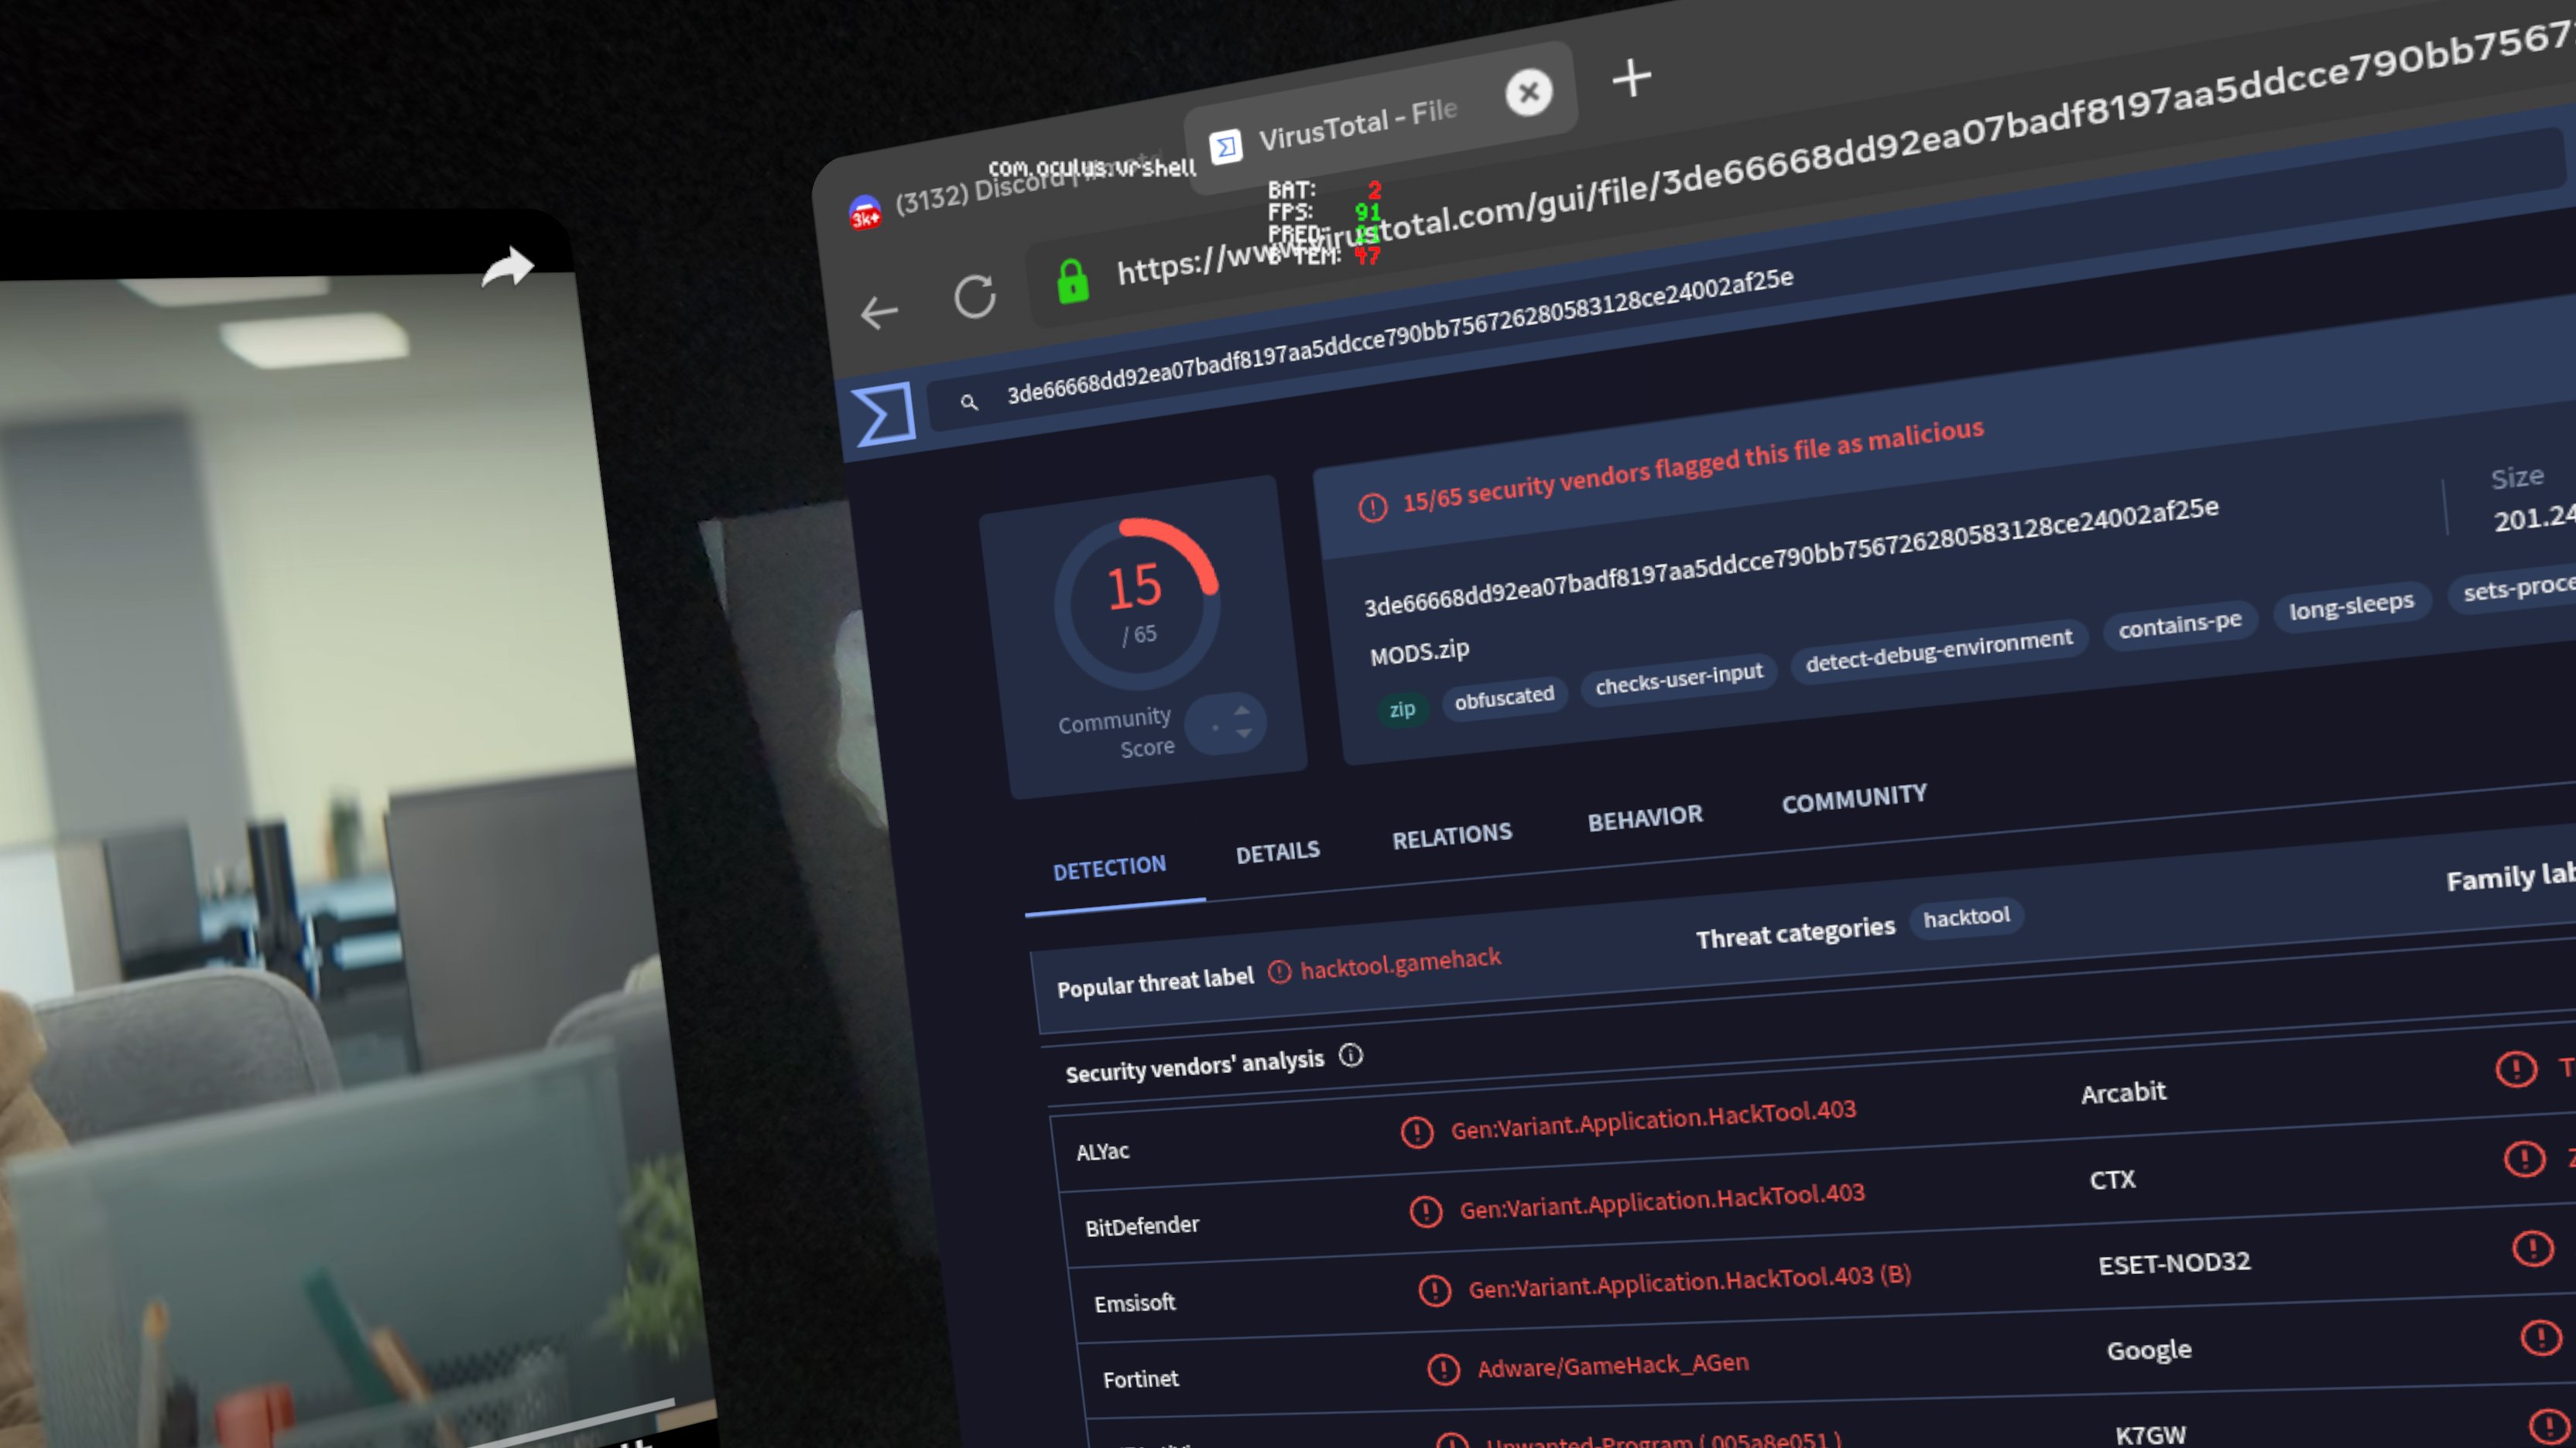Click the 15/65 detection score gauge

(x=1136, y=603)
